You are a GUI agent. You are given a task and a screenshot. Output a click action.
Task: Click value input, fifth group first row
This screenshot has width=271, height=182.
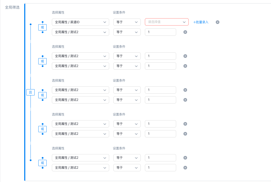point(161,158)
